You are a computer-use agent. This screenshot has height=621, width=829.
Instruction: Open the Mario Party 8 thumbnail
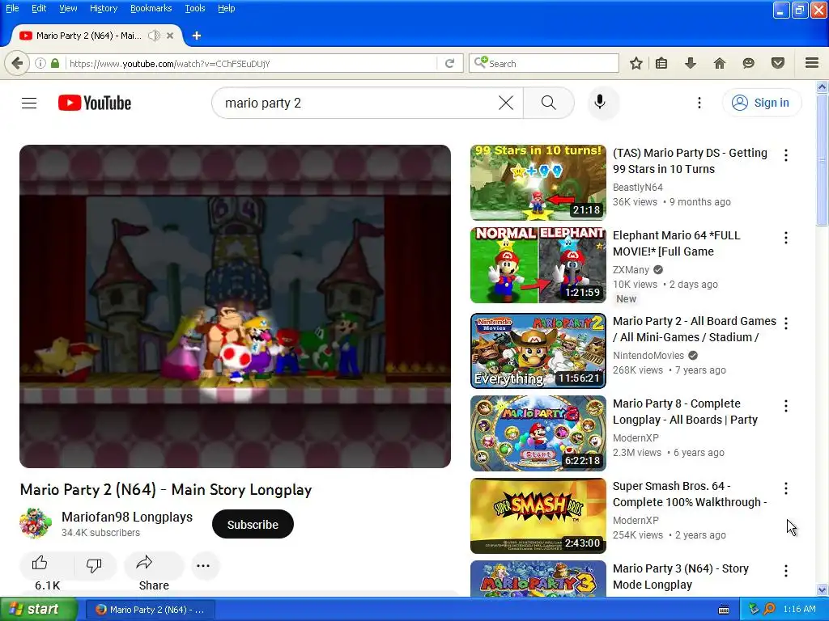(x=538, y=433)
